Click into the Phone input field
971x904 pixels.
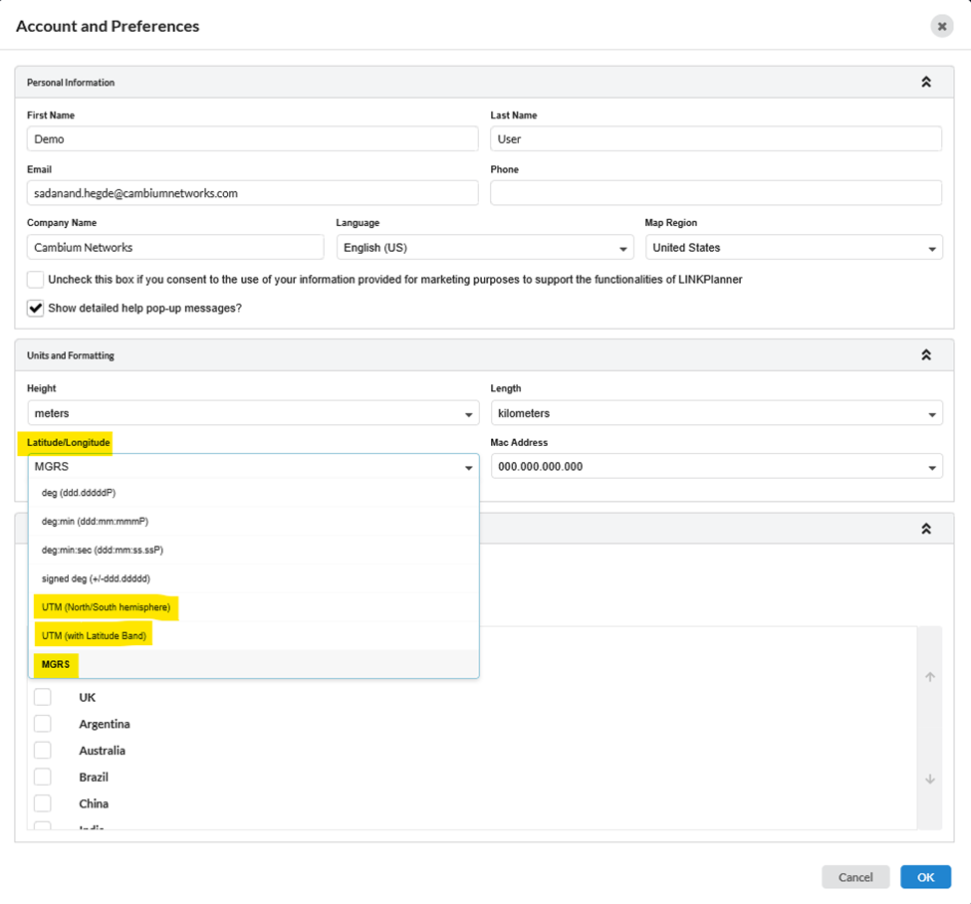click(716, 193)
